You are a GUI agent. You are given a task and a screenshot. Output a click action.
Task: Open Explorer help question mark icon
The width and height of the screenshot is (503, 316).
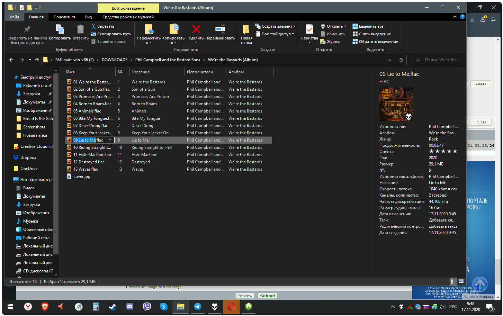coord(462,17)
